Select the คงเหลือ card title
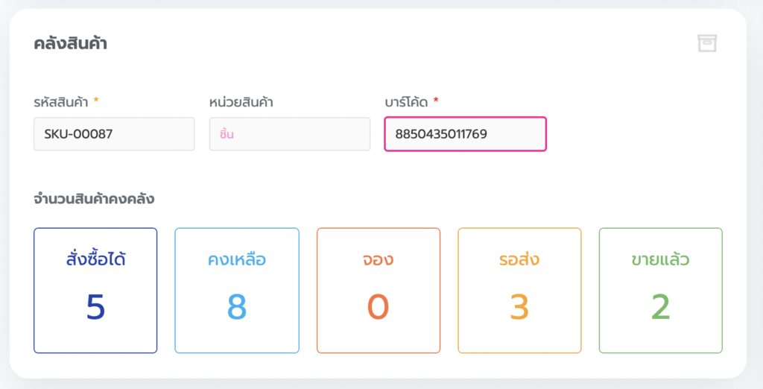The width and height of the screenshot is (763, 389). pos(237,260)
